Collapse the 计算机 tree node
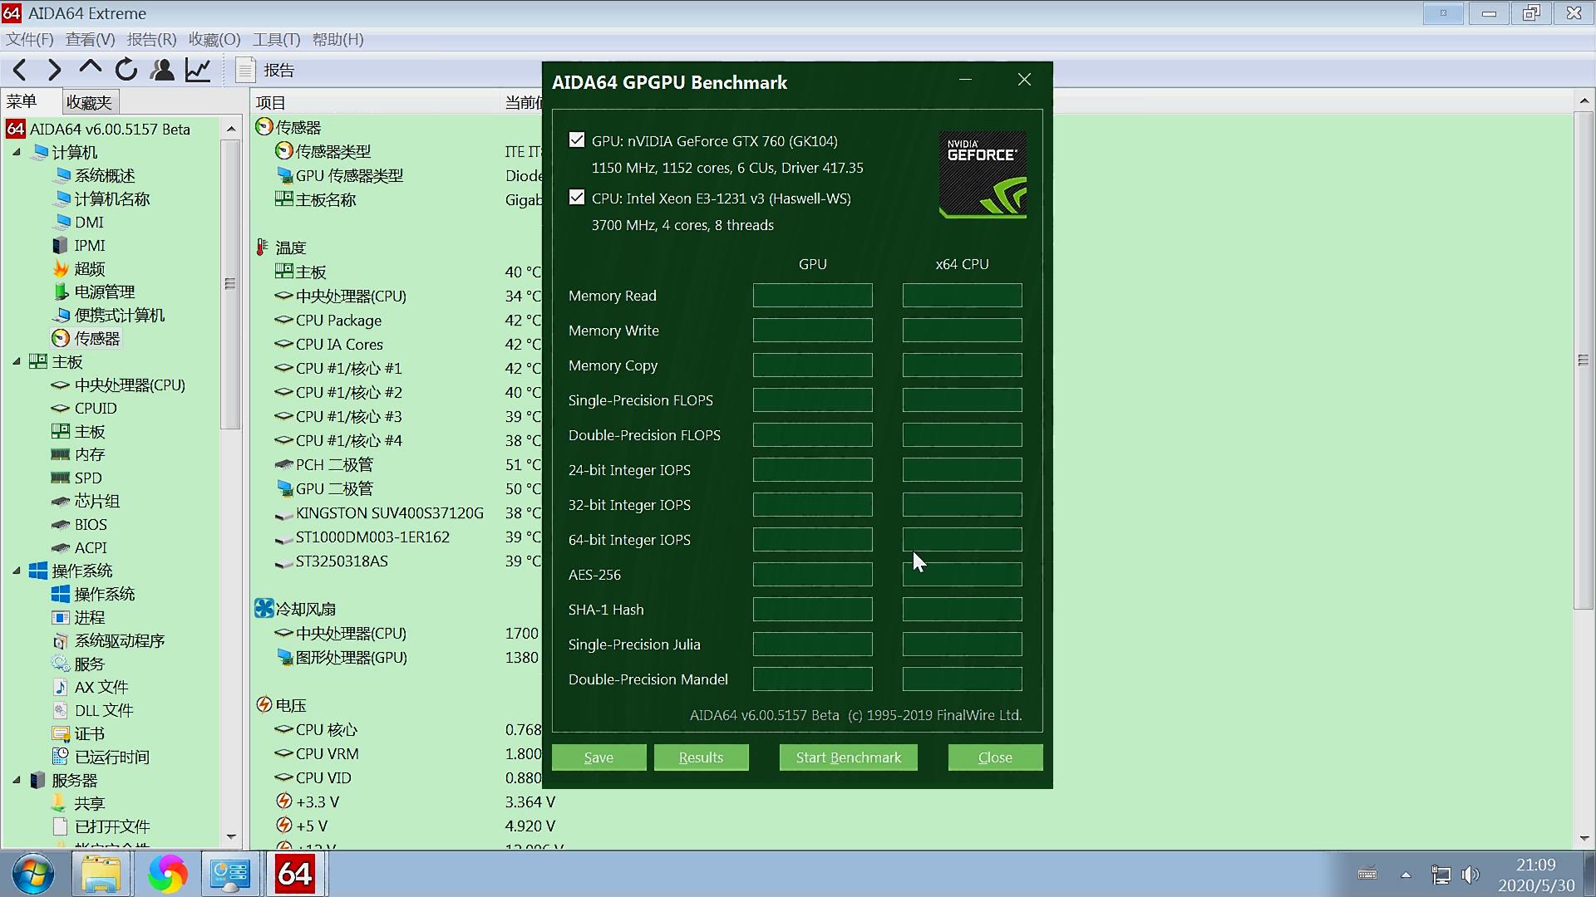 pyautogui.click(x=17, y=152)
